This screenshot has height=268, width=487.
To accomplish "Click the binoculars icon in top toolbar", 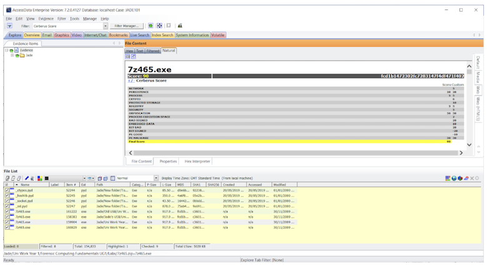I will coord(180,26).
